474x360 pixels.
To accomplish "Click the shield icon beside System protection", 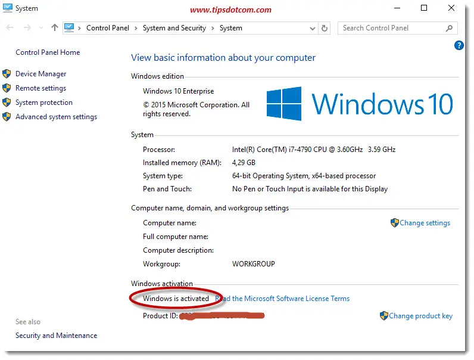I will [x=7, y=103].
